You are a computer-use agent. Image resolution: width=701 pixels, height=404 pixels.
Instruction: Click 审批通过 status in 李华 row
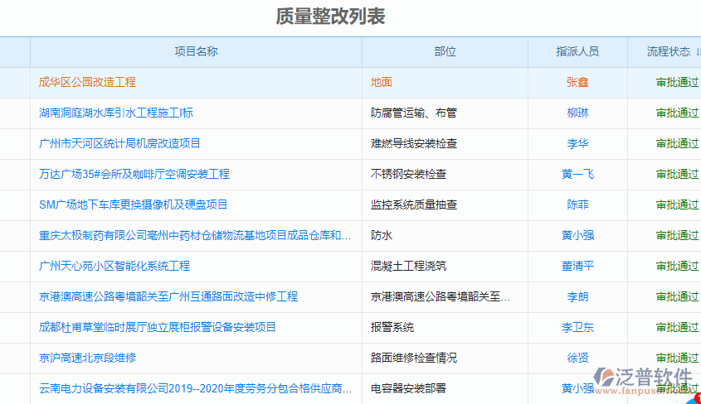click(x=677, y=143)
